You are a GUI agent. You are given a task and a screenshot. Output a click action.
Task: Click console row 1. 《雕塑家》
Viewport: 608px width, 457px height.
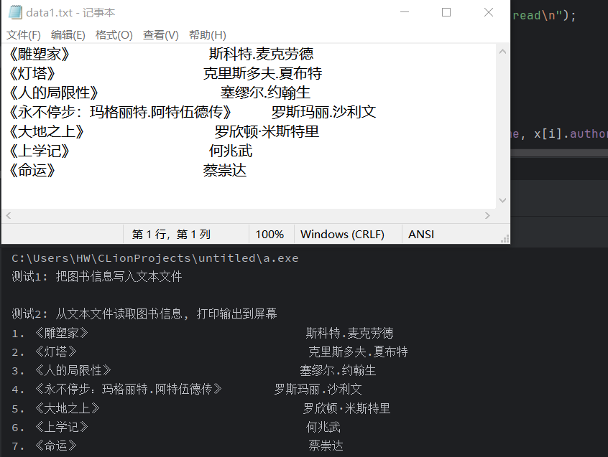pyautogui.click(x=50, y=333)
